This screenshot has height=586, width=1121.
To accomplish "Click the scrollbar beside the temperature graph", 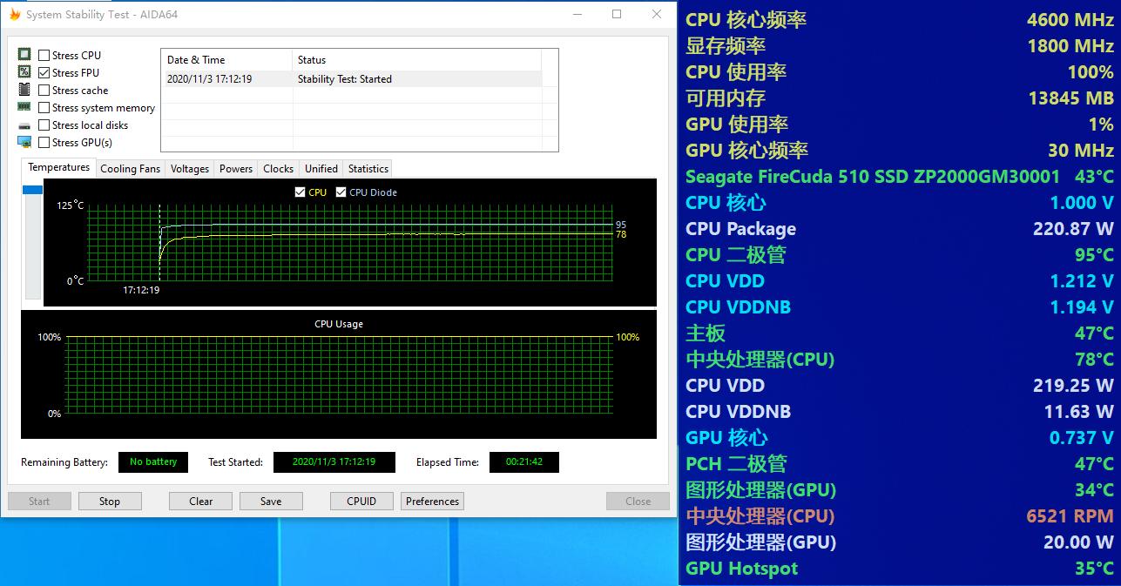I will (x=31, y=188).
